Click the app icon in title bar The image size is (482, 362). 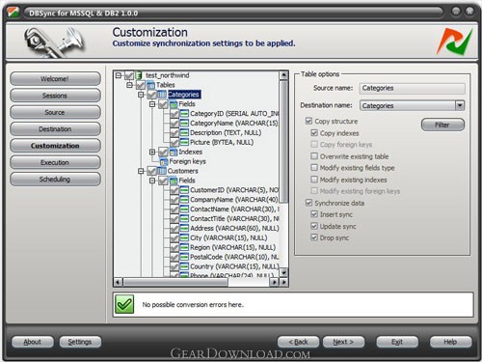tap(13, 13)
